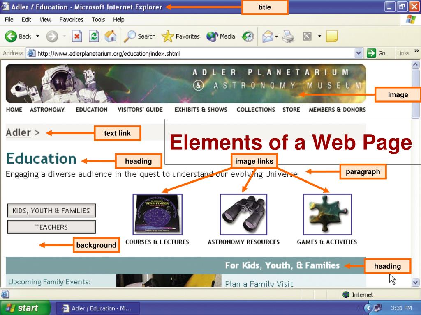This screenshot has height=315, width=421.
Task: Open the View menu
Action: point(45,20)
